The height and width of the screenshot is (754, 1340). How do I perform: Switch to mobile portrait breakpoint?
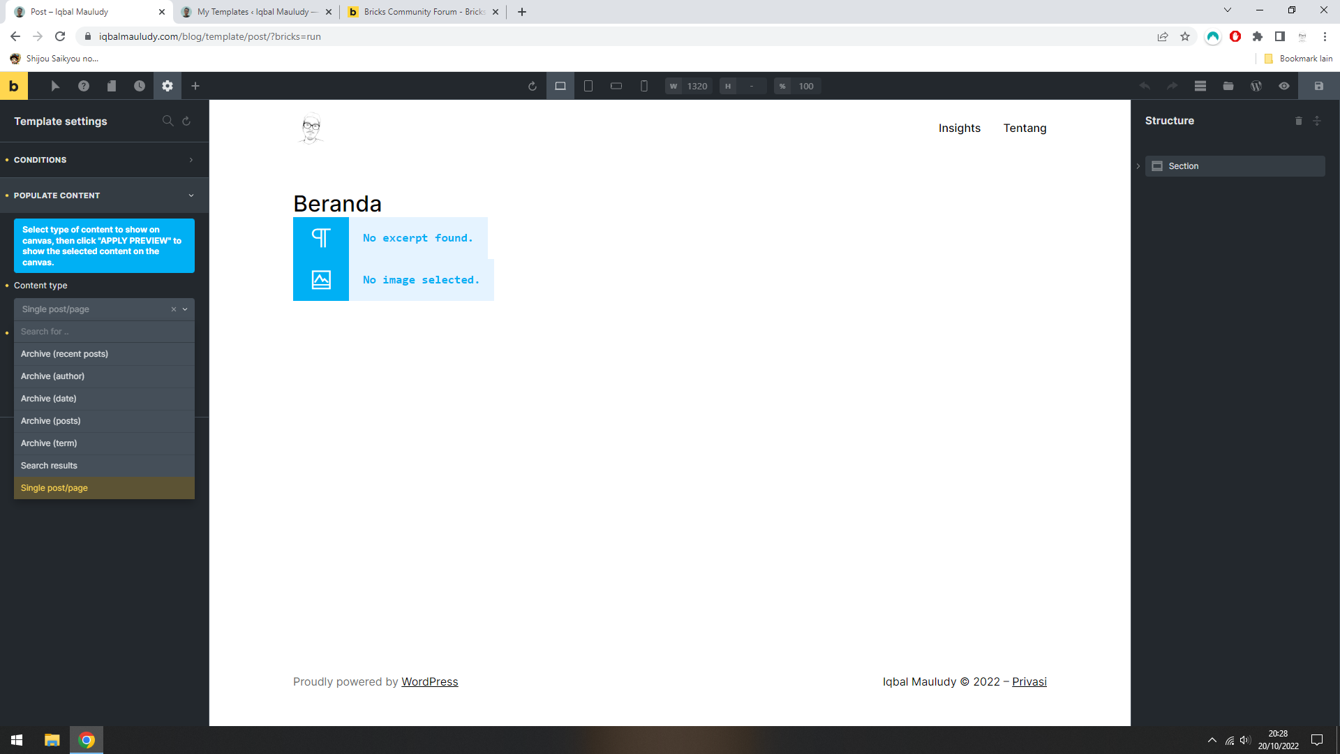point(644,86)
